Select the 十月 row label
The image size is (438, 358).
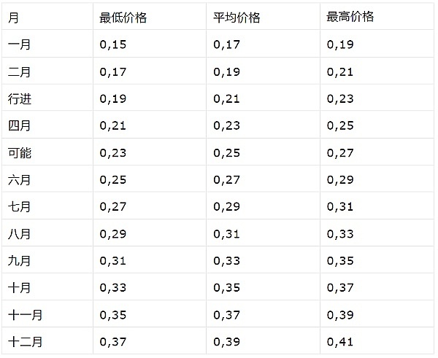20,288
